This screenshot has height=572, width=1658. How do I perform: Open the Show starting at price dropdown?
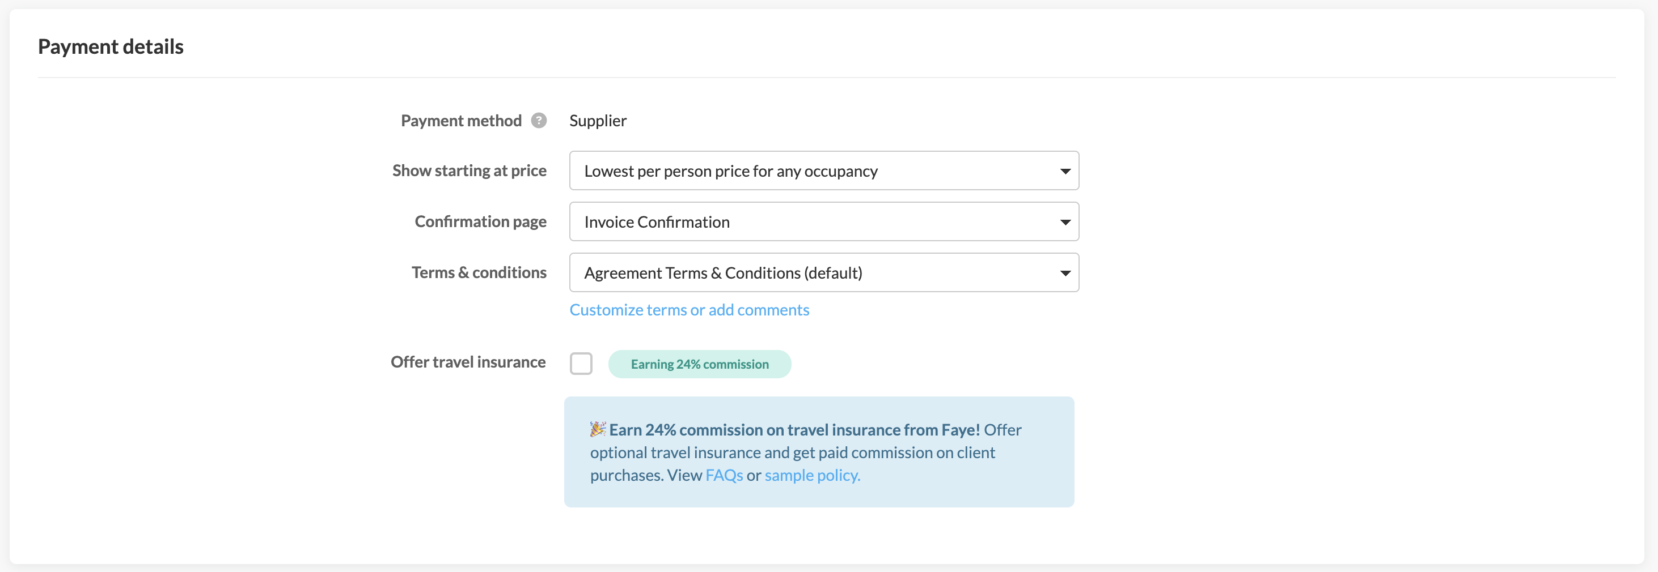pos(823,171)
